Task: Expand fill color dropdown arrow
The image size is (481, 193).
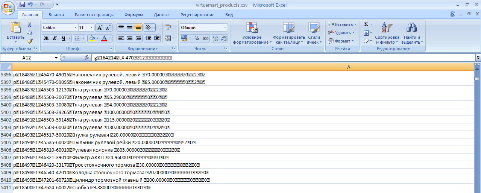Action: click(98, 38)
